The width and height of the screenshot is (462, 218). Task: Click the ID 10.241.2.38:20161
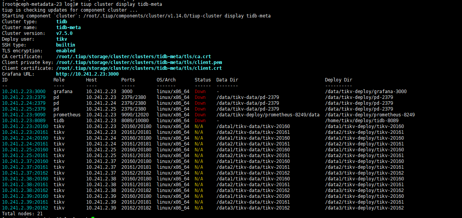[x=25, y=184]
